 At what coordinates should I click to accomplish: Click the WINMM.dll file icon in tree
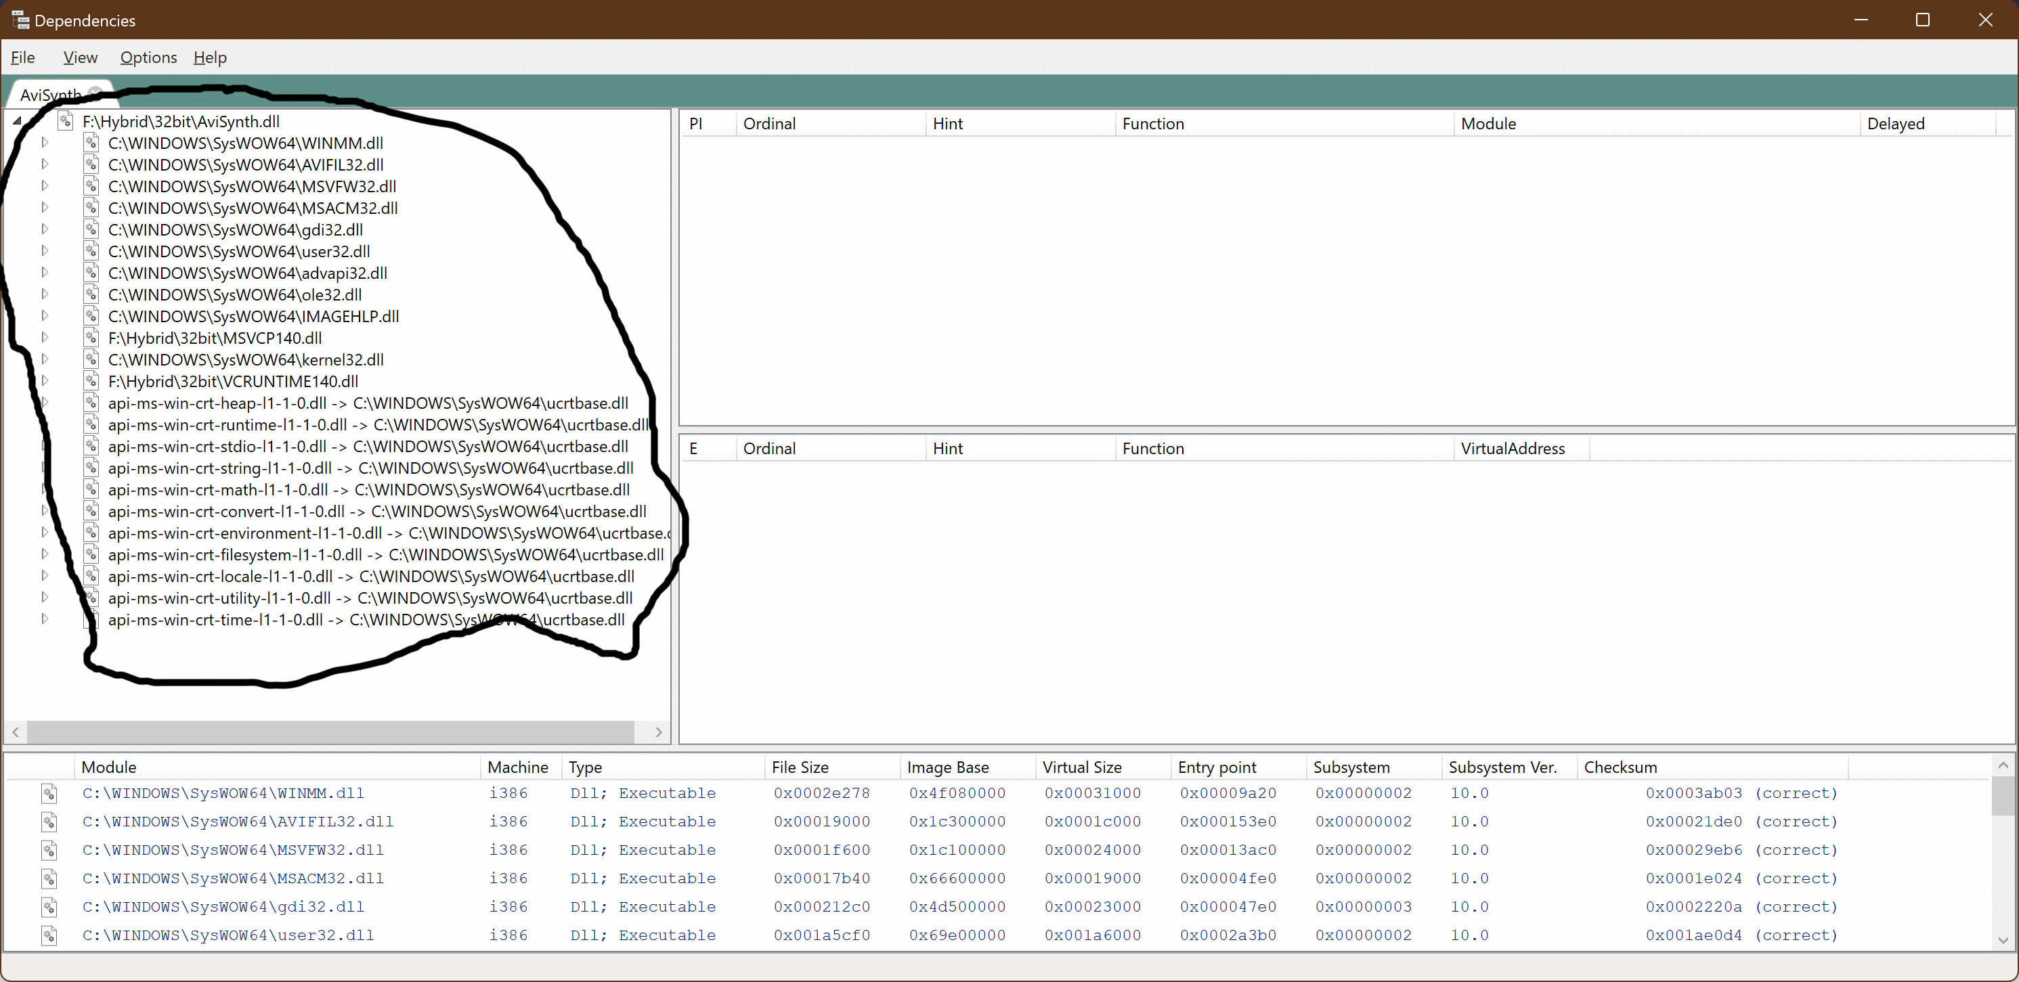tap(91, 143)
